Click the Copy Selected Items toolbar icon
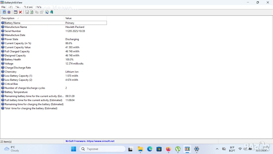This screenshot has height=154, width=273. (x=37, y=12)
